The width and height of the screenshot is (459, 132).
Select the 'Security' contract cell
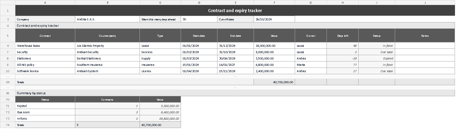[45, 52]
